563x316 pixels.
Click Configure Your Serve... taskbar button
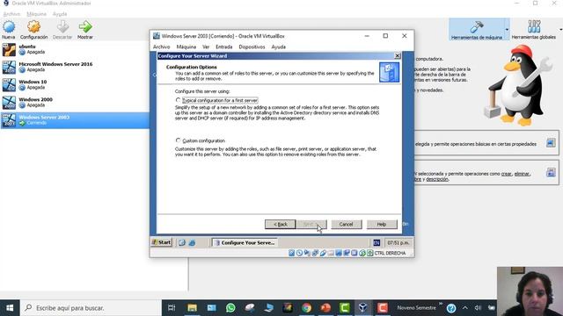click(x=245, y=242)
